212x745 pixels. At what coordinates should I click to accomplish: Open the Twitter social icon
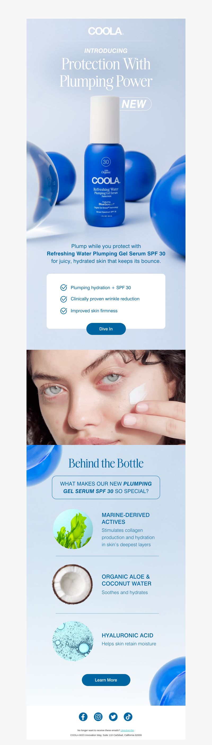click(x=113, y=716)
